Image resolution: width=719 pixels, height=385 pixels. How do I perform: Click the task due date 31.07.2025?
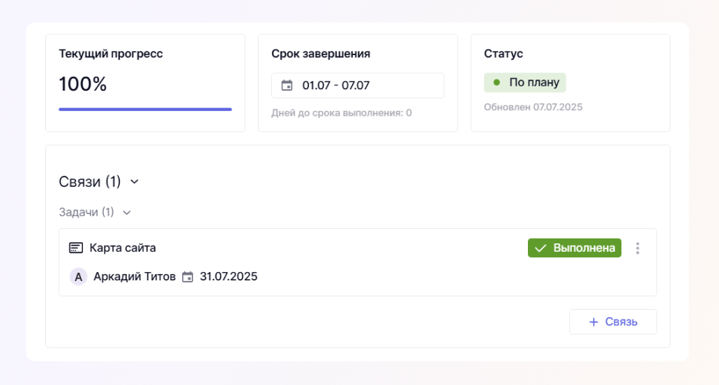(229, 277)
